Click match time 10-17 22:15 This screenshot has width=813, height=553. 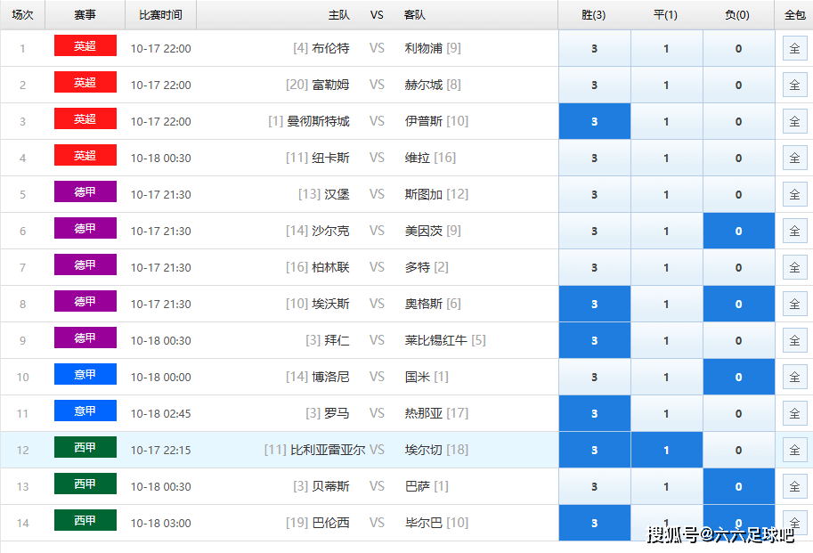[161, 451]
